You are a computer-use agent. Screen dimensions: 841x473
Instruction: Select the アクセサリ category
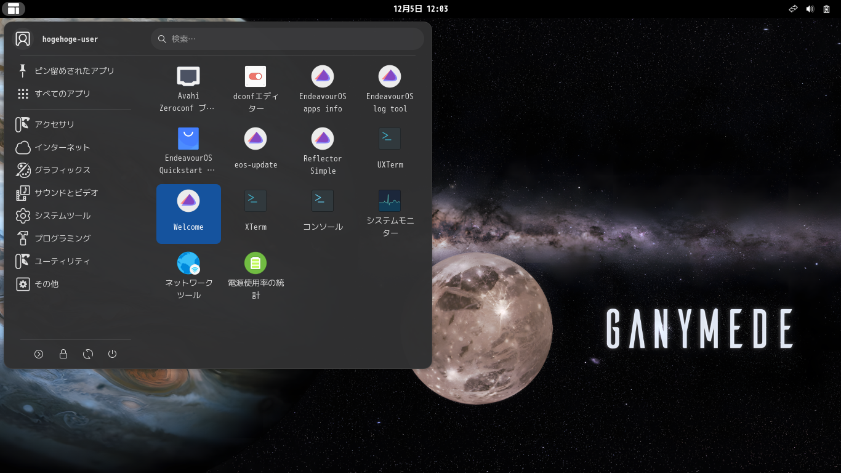tap(73, 124)
